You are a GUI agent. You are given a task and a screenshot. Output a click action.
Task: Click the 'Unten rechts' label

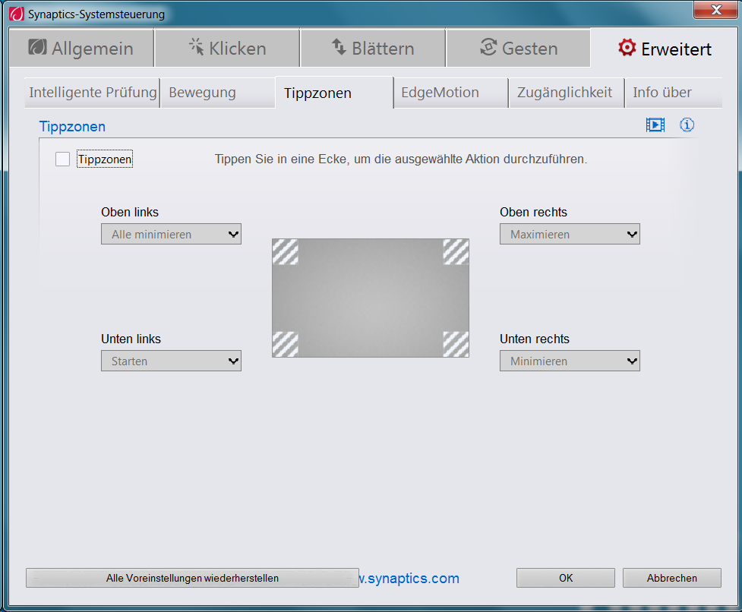pos(535,339)
